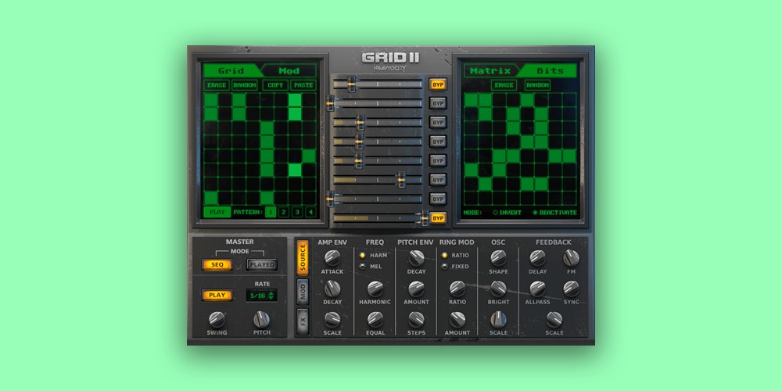
Task: Click the Ring Mod AMOUNT knob
Action: (x=457, y=320)
